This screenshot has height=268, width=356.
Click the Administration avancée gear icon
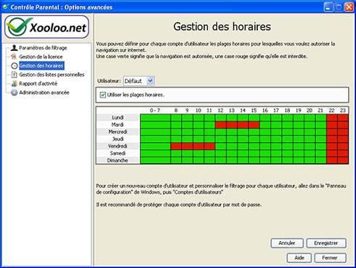[15, 92]
